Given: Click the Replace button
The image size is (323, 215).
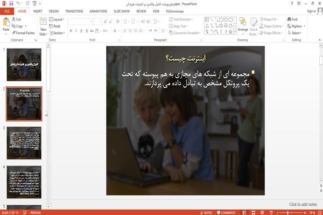Looking at the screenshot, I should coord(296,26).
